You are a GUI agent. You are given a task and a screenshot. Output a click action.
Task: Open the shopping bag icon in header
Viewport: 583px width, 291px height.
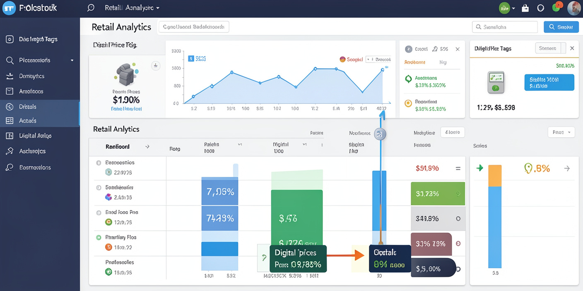pyautogui.click(x=525, y=8)
